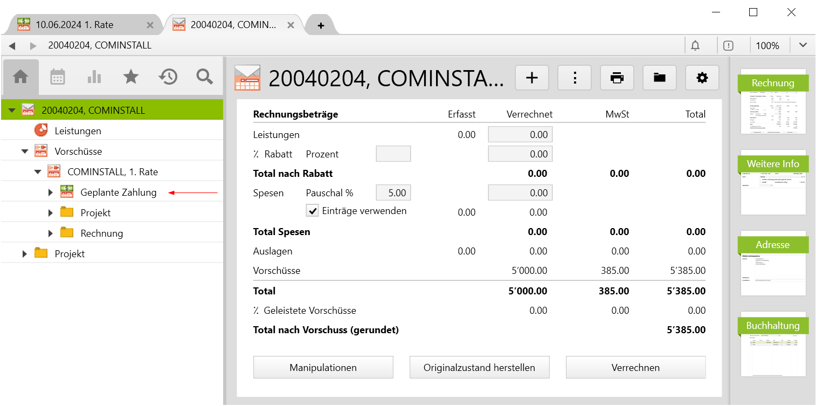Open the zoom dropdown arrow beside 100%
Viewport: 816px width, 406px height.
click(803, 45)
